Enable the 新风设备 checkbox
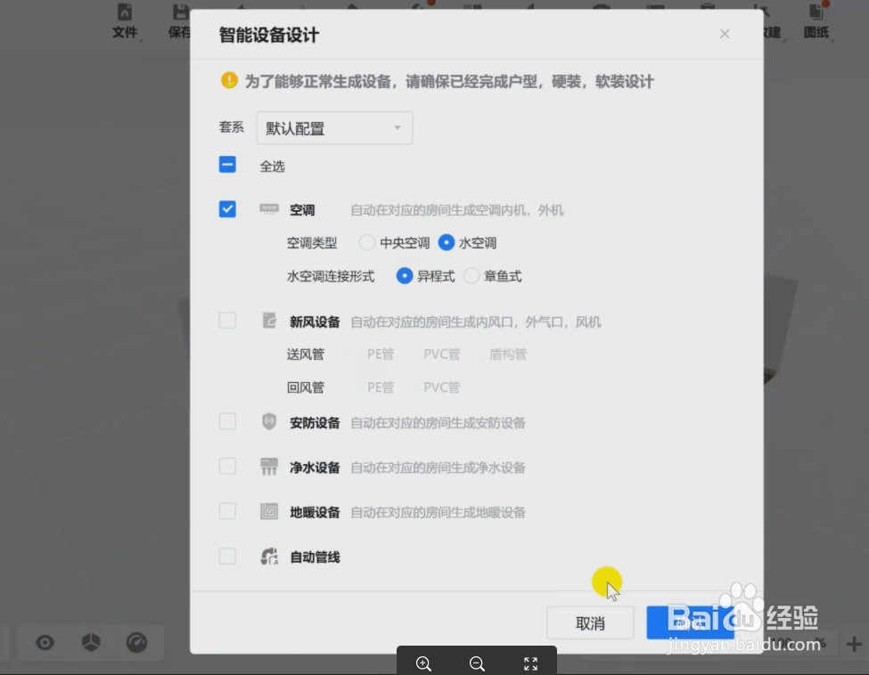This screenshot has width=869, height=675. (x=227, y=320)
